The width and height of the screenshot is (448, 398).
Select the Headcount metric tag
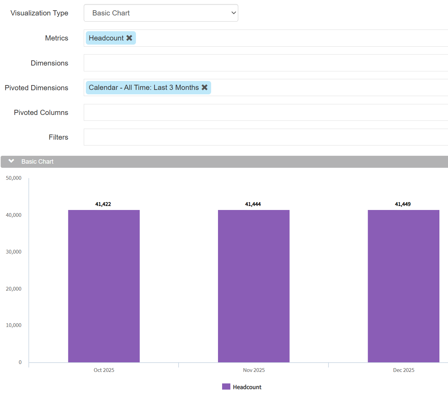point(106,38)
